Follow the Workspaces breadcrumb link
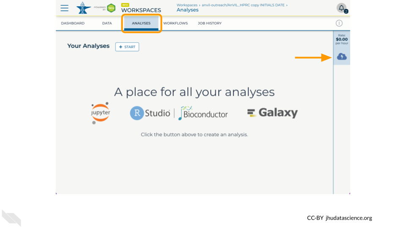 pos(187,5)
